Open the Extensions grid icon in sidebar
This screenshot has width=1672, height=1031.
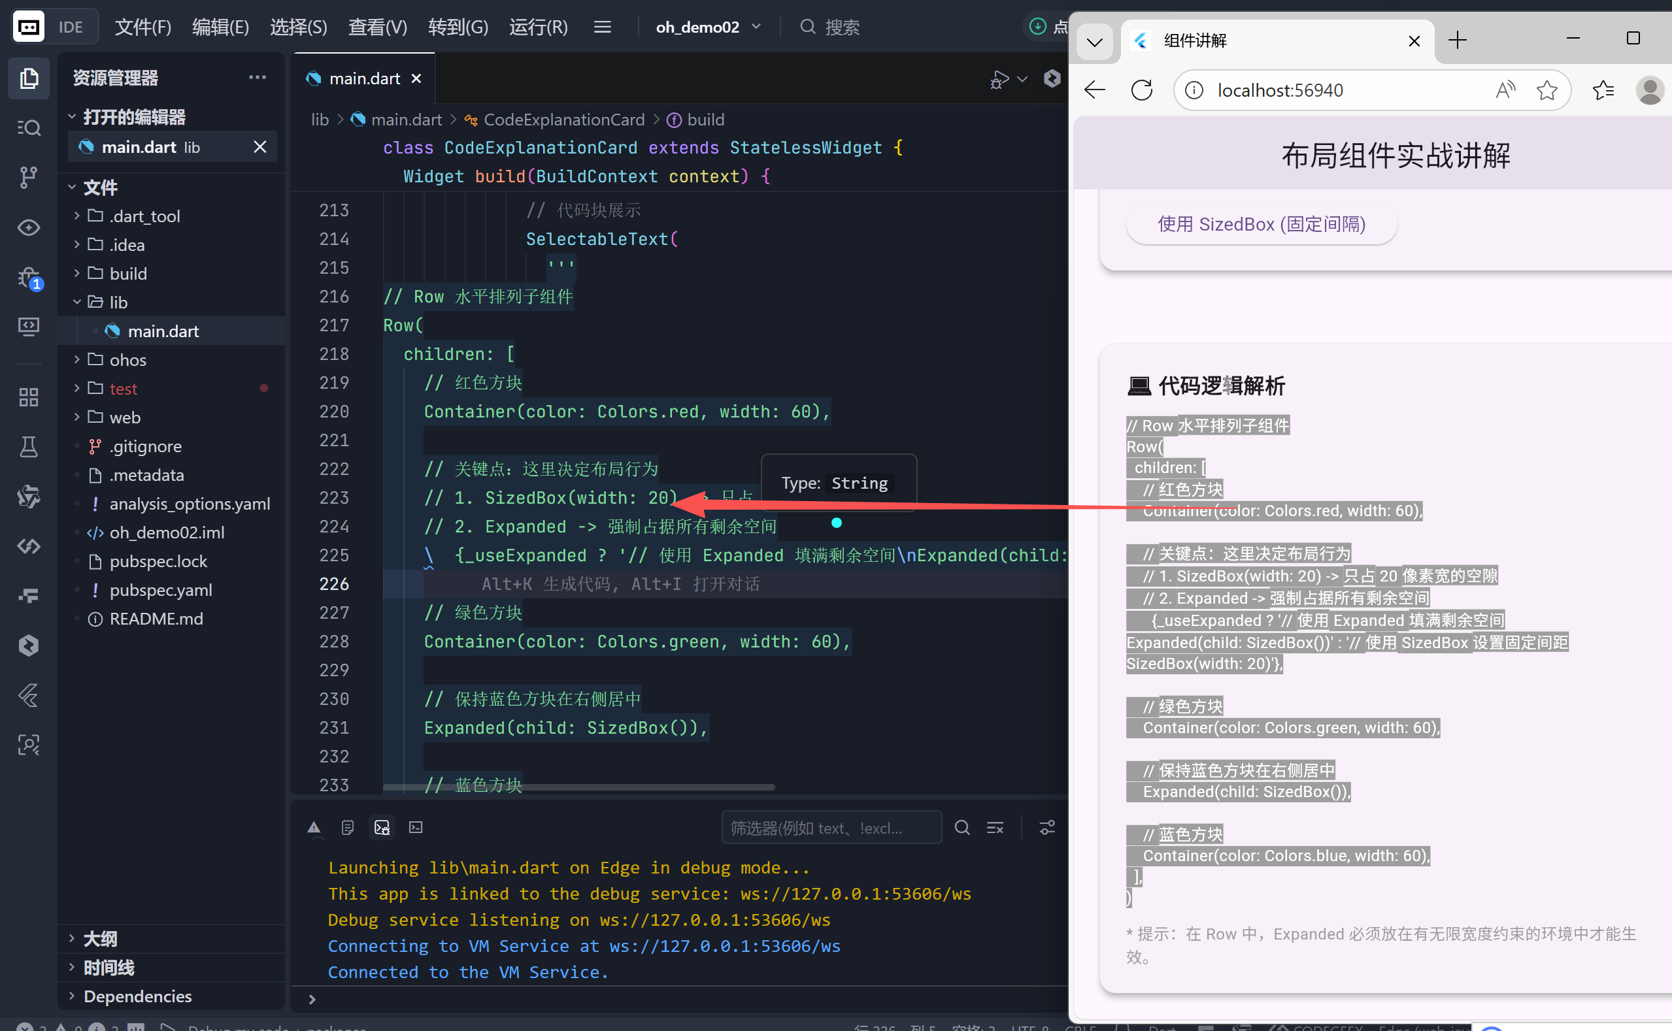(29, 397)
